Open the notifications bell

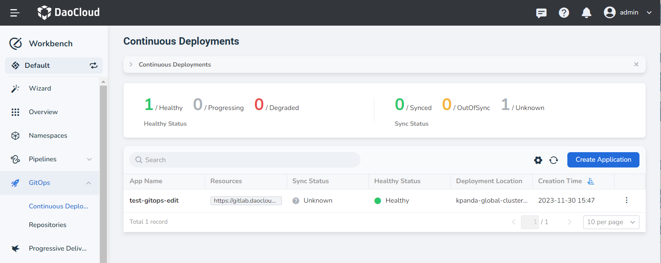click(x=586, y=13)
